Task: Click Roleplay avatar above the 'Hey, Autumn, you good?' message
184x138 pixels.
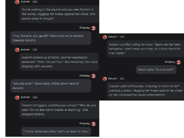Action: pyautogui.click(x=94, y=28)
